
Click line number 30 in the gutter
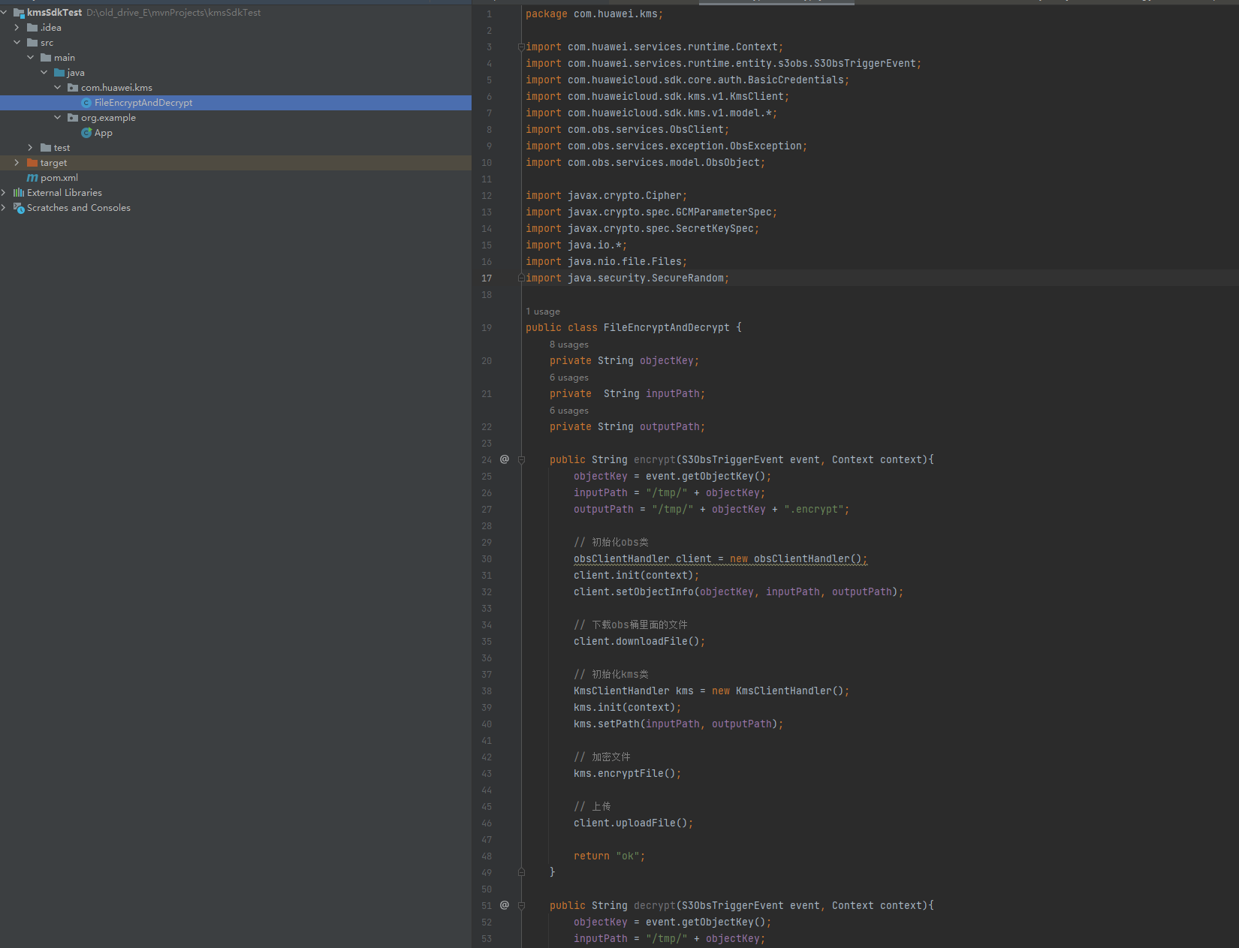tap(487, 559)
